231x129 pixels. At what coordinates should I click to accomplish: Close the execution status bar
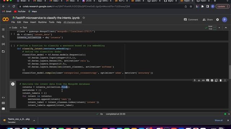pos(229,114)
